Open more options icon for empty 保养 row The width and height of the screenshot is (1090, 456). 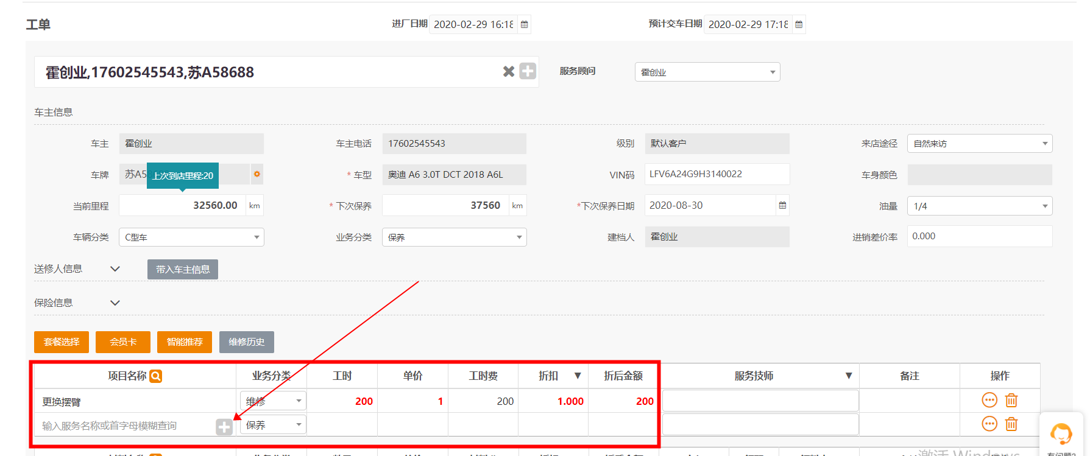pyautogui.click(x=989, y=424)
